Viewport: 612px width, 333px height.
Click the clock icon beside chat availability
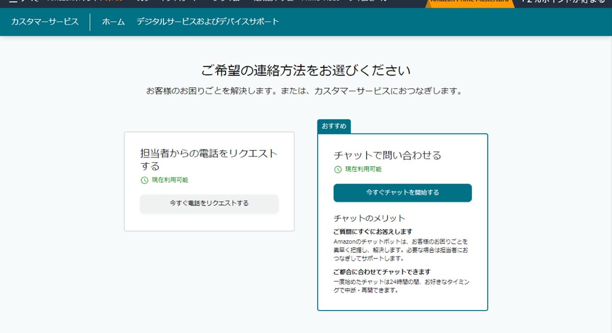pos(337,169)
